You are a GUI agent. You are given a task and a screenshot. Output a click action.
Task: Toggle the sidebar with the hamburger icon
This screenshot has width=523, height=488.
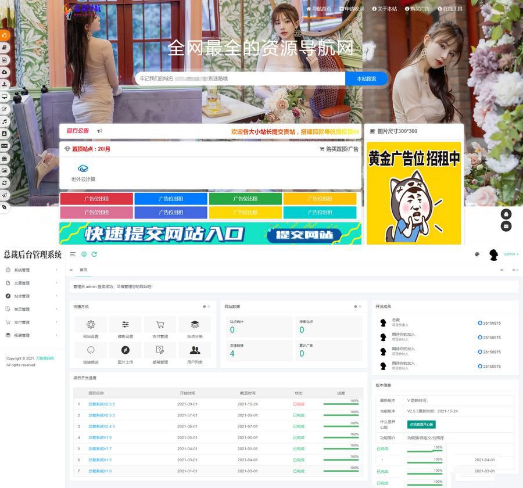(x=73, y=254)
